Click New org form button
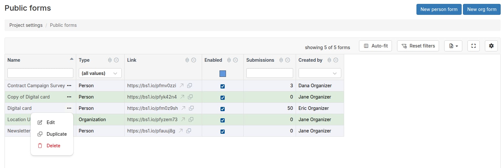 coord(482,9)
